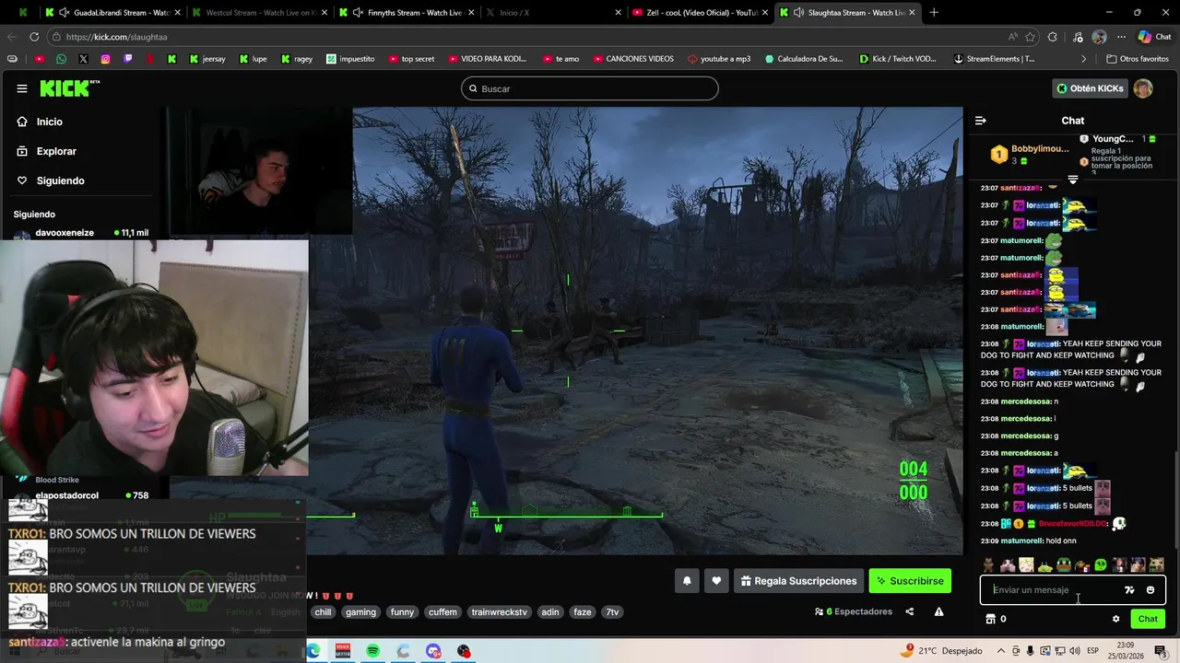Click the KICK logo
The width and height of the screenshot is (1180, 663).
coord(69,88)
